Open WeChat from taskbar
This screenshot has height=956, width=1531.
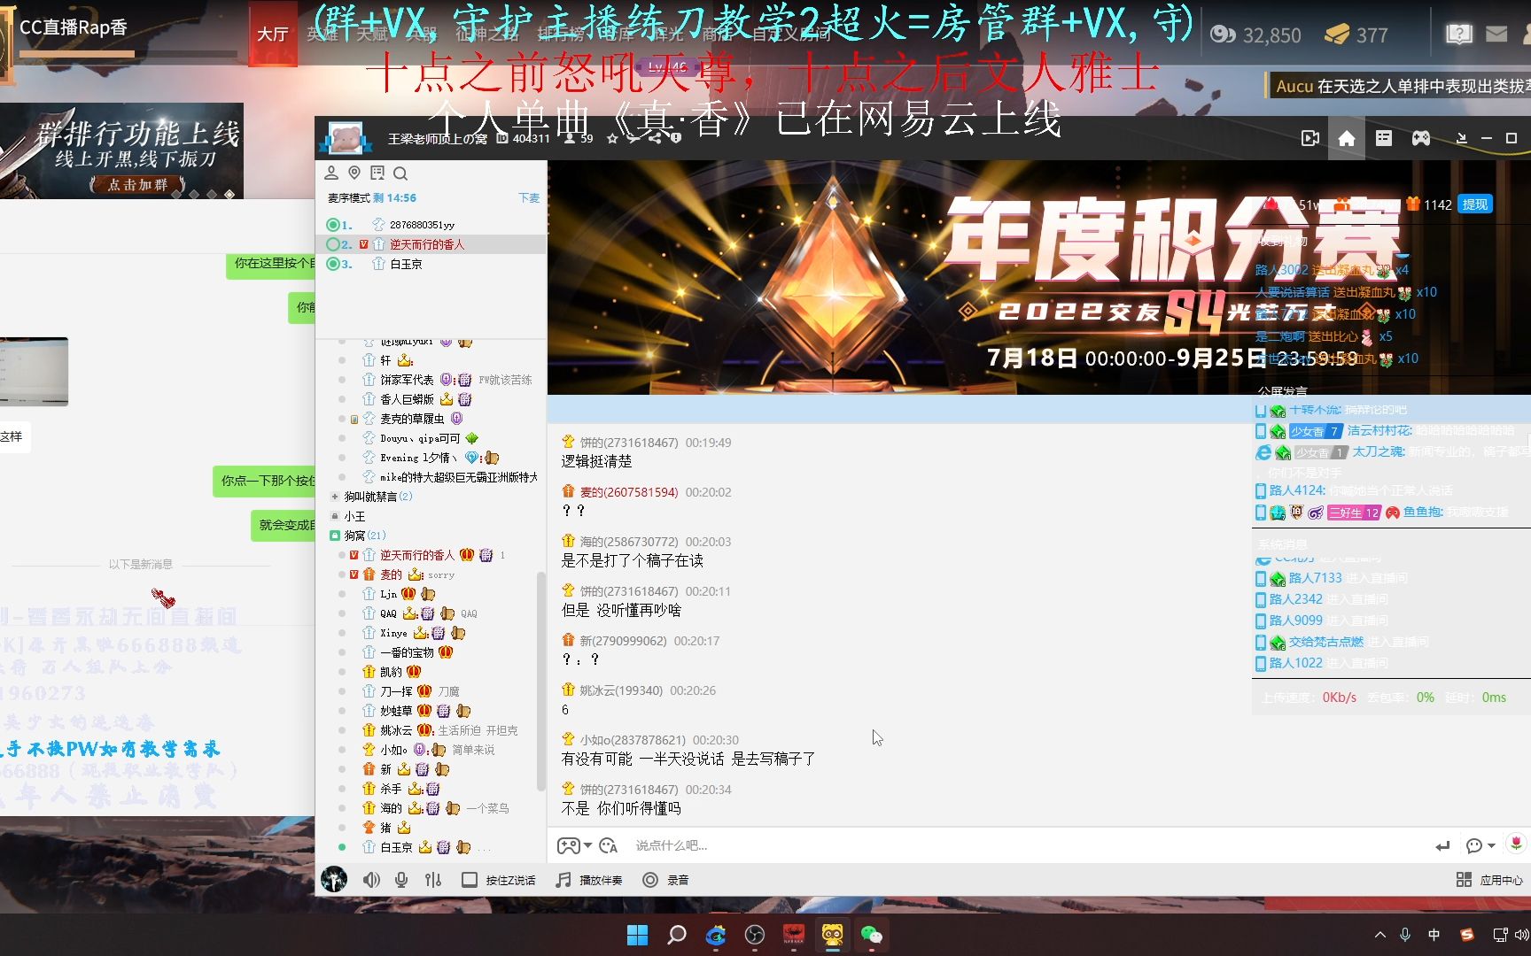872,935
